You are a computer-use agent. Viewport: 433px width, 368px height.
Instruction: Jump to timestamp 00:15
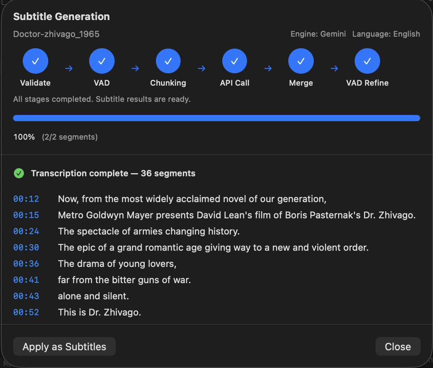click(26, 215)
